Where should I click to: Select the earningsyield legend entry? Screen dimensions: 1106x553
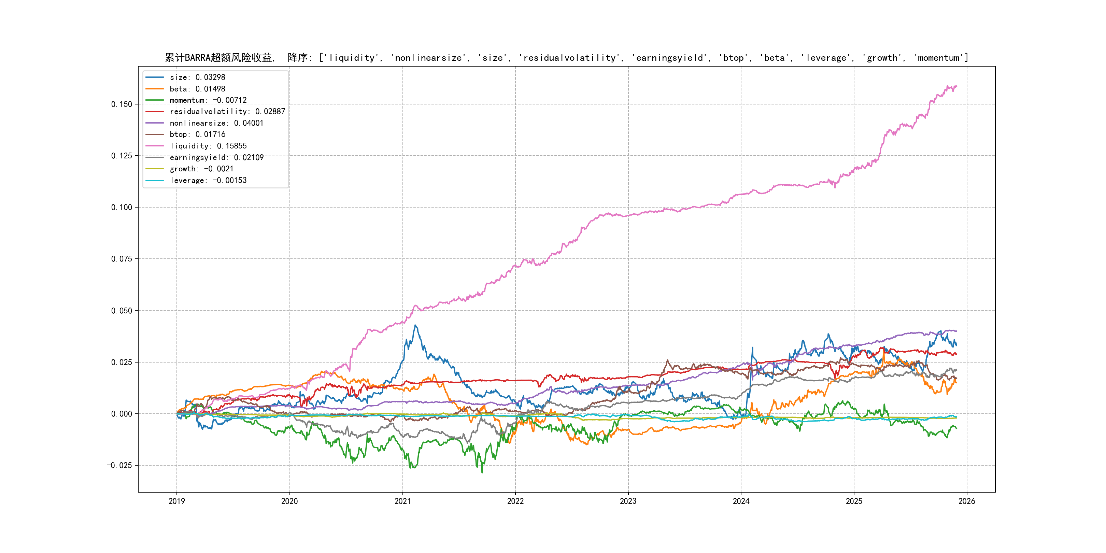(216, 158)
